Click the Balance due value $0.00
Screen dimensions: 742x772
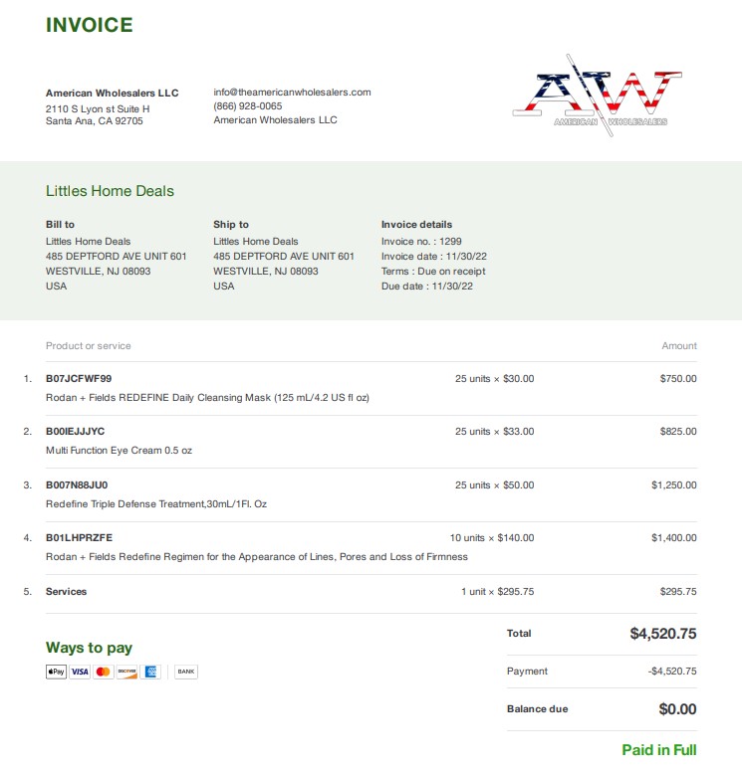(678, 709)
